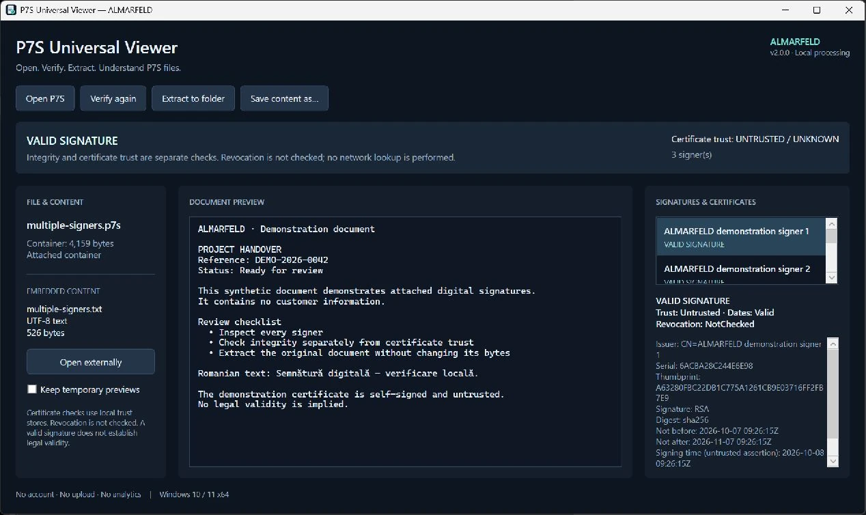Enable Keep temporary previews checkbox
866x515 pixels.
click(x=32, y=389)
